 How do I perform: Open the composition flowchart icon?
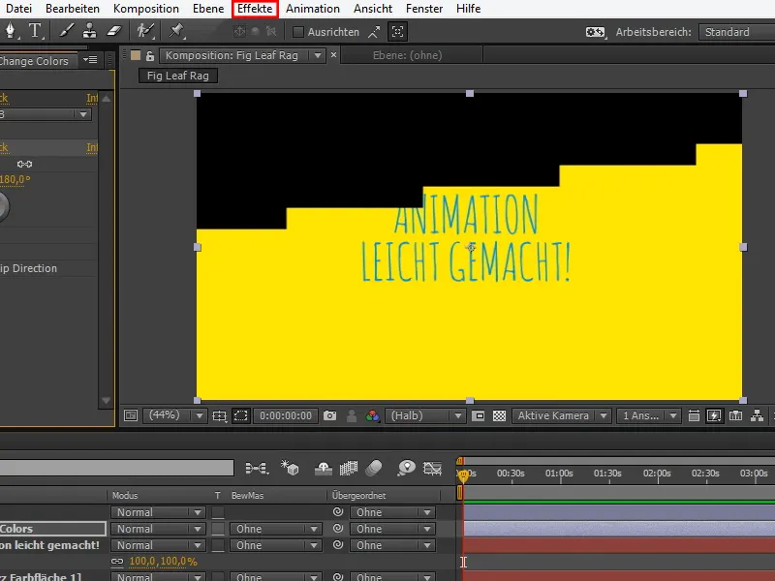point(757,416)
